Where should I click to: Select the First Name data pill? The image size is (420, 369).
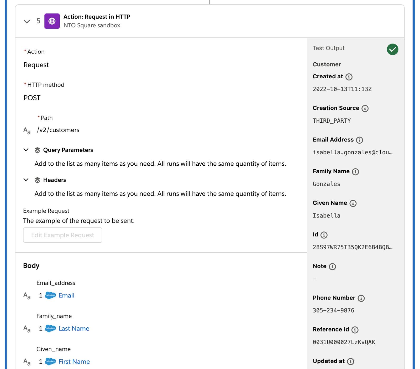[74, 361]
